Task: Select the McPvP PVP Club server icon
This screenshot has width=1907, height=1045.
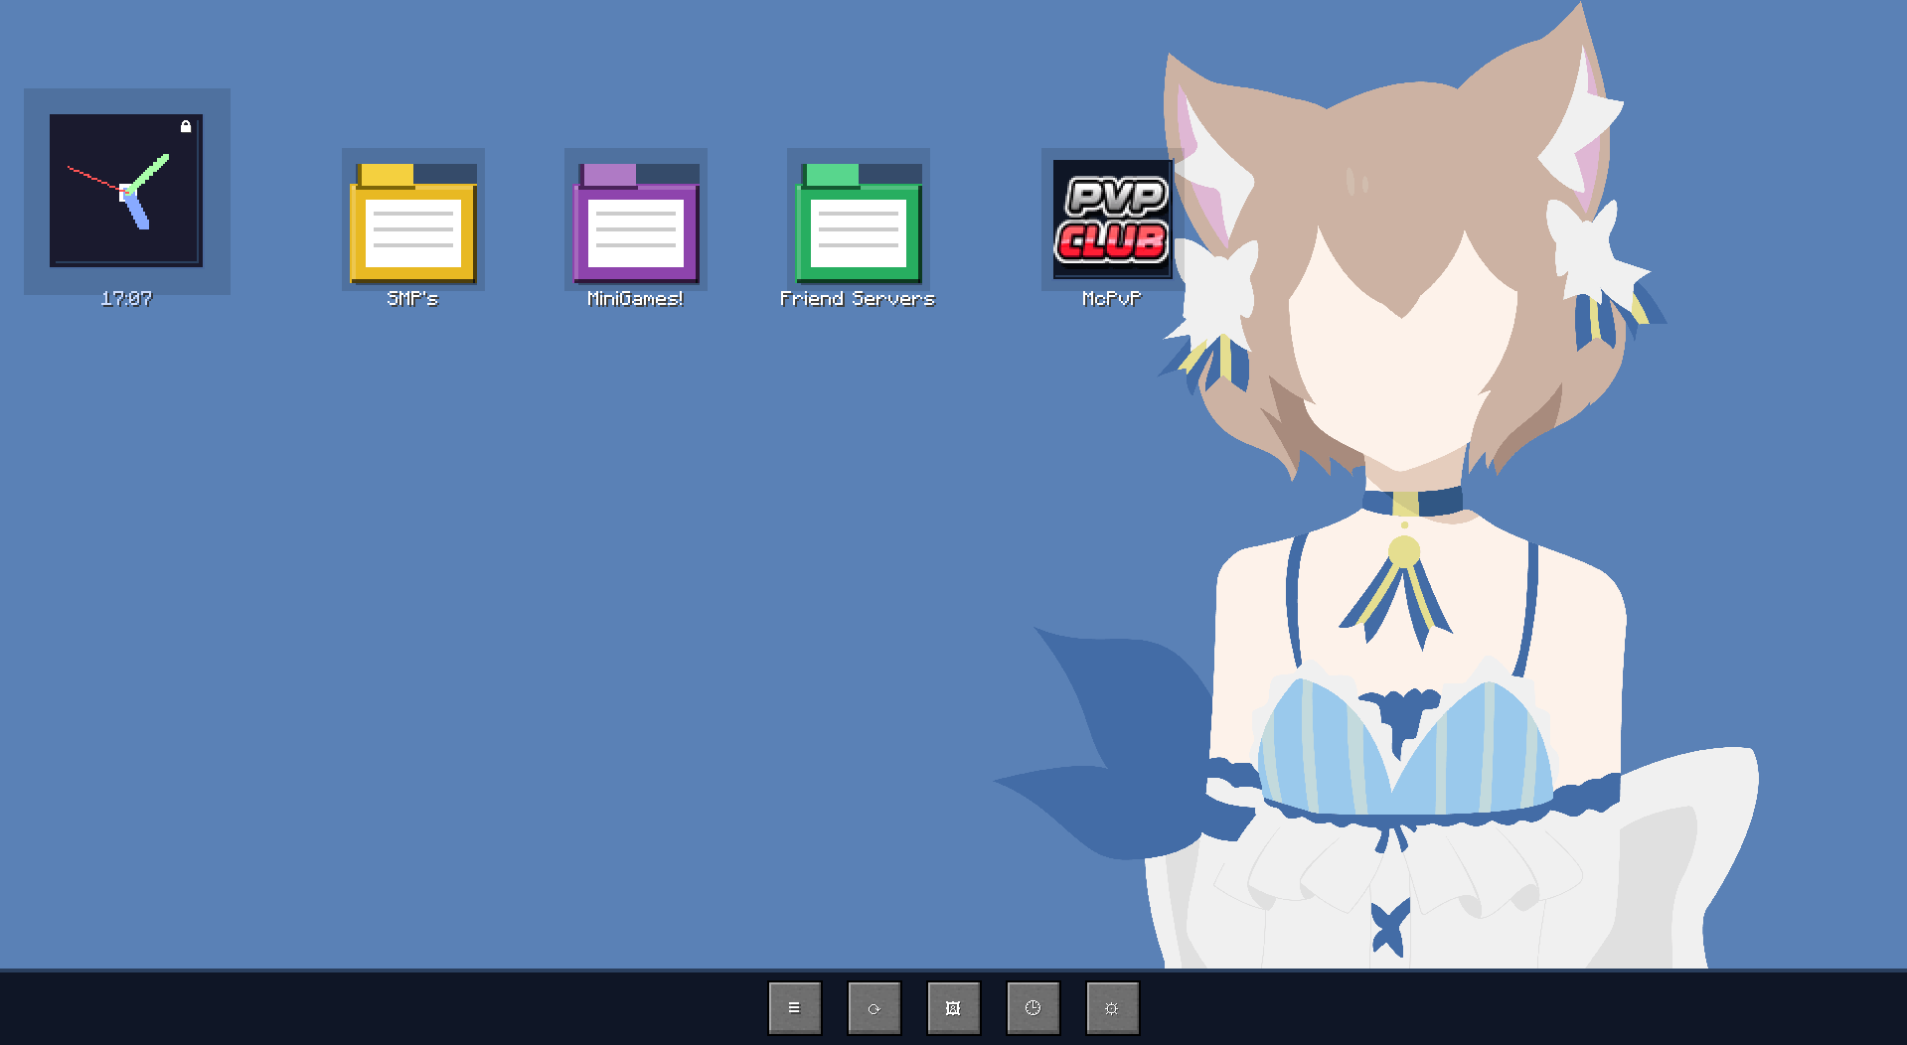Action: click(1112, 220)
